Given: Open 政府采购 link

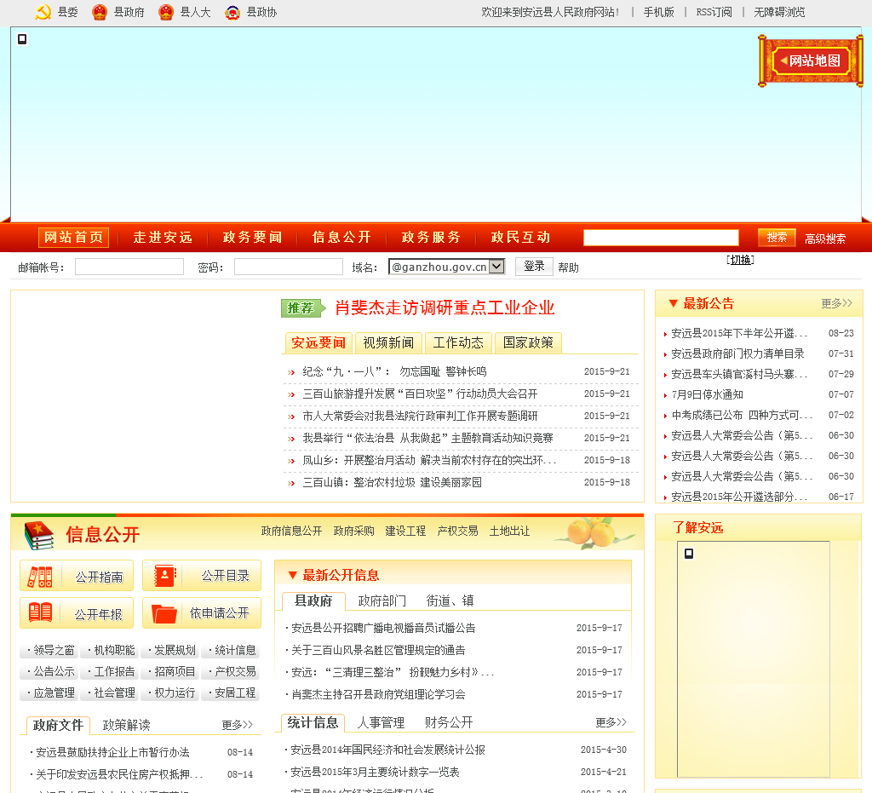Looking at the screenshot, I should click(x=353, y=531).
